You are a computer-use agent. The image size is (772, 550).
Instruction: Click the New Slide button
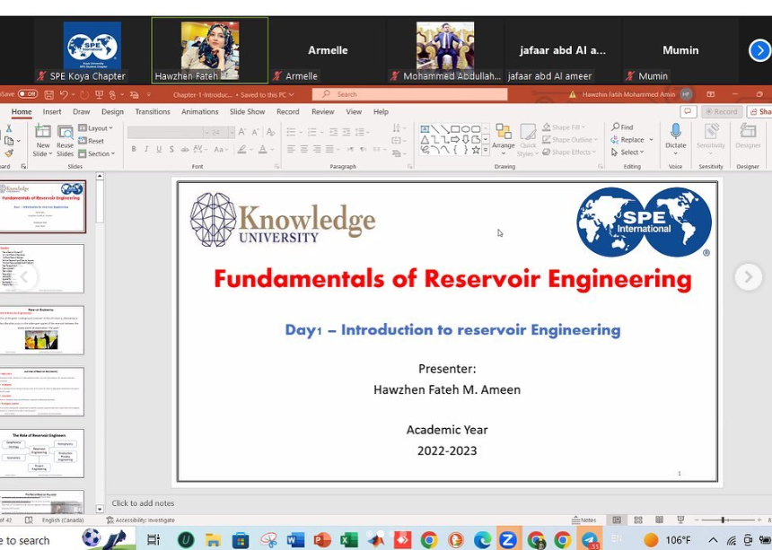(x=43, y=140)
